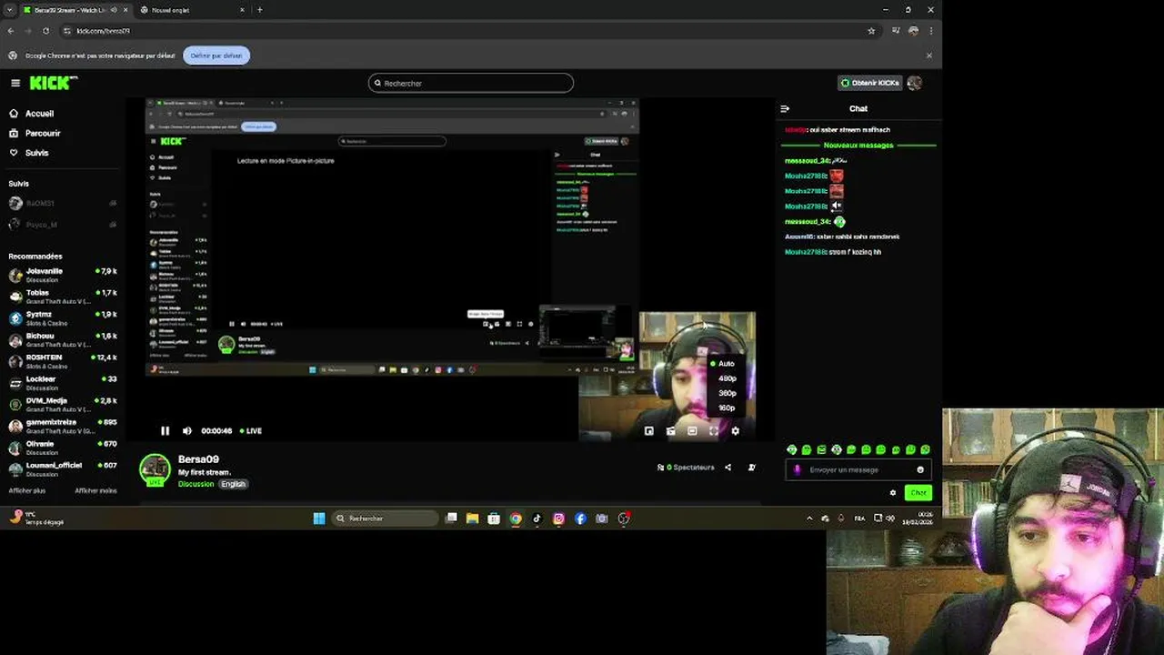
Task: Open the profile avatar menu
Action: point(915,83)
